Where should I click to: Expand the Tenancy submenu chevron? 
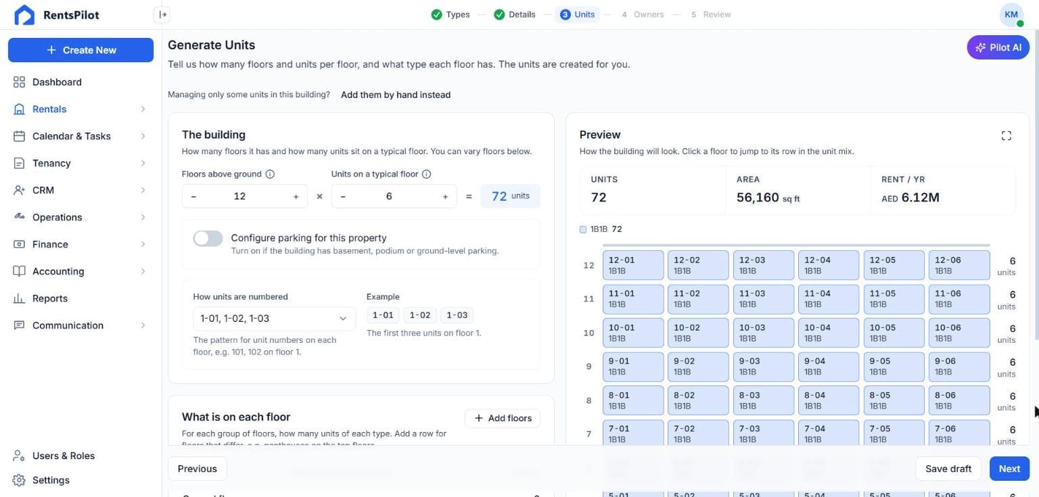coord(143,163)
